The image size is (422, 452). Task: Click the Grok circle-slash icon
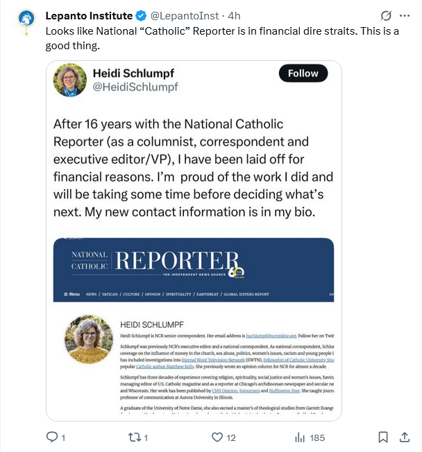(387, 15)
